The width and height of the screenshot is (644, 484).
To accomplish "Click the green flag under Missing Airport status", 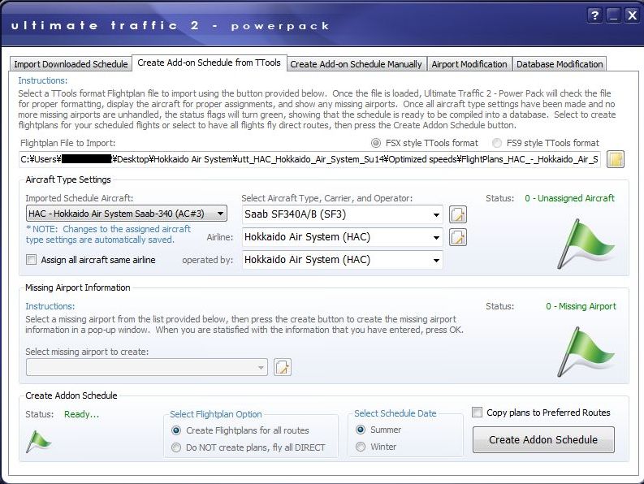I will coord(586,352).
